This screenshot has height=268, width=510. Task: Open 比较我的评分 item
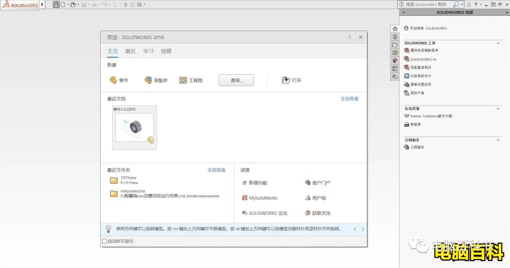click(417, 76)
